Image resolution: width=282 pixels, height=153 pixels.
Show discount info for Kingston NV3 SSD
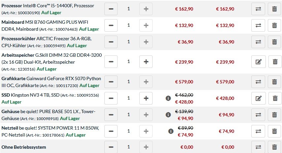tap(168, 98)
